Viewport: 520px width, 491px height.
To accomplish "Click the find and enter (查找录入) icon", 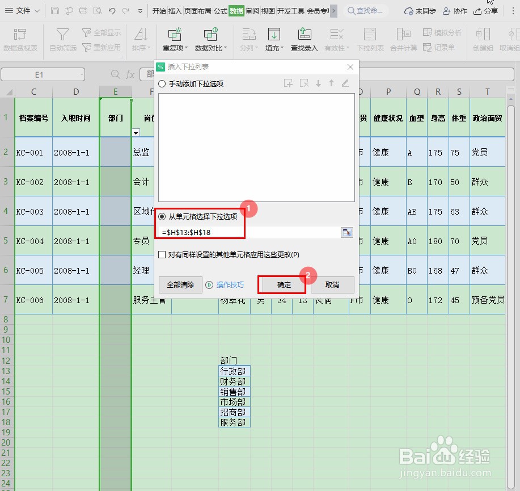I will [x=304, y=40].
